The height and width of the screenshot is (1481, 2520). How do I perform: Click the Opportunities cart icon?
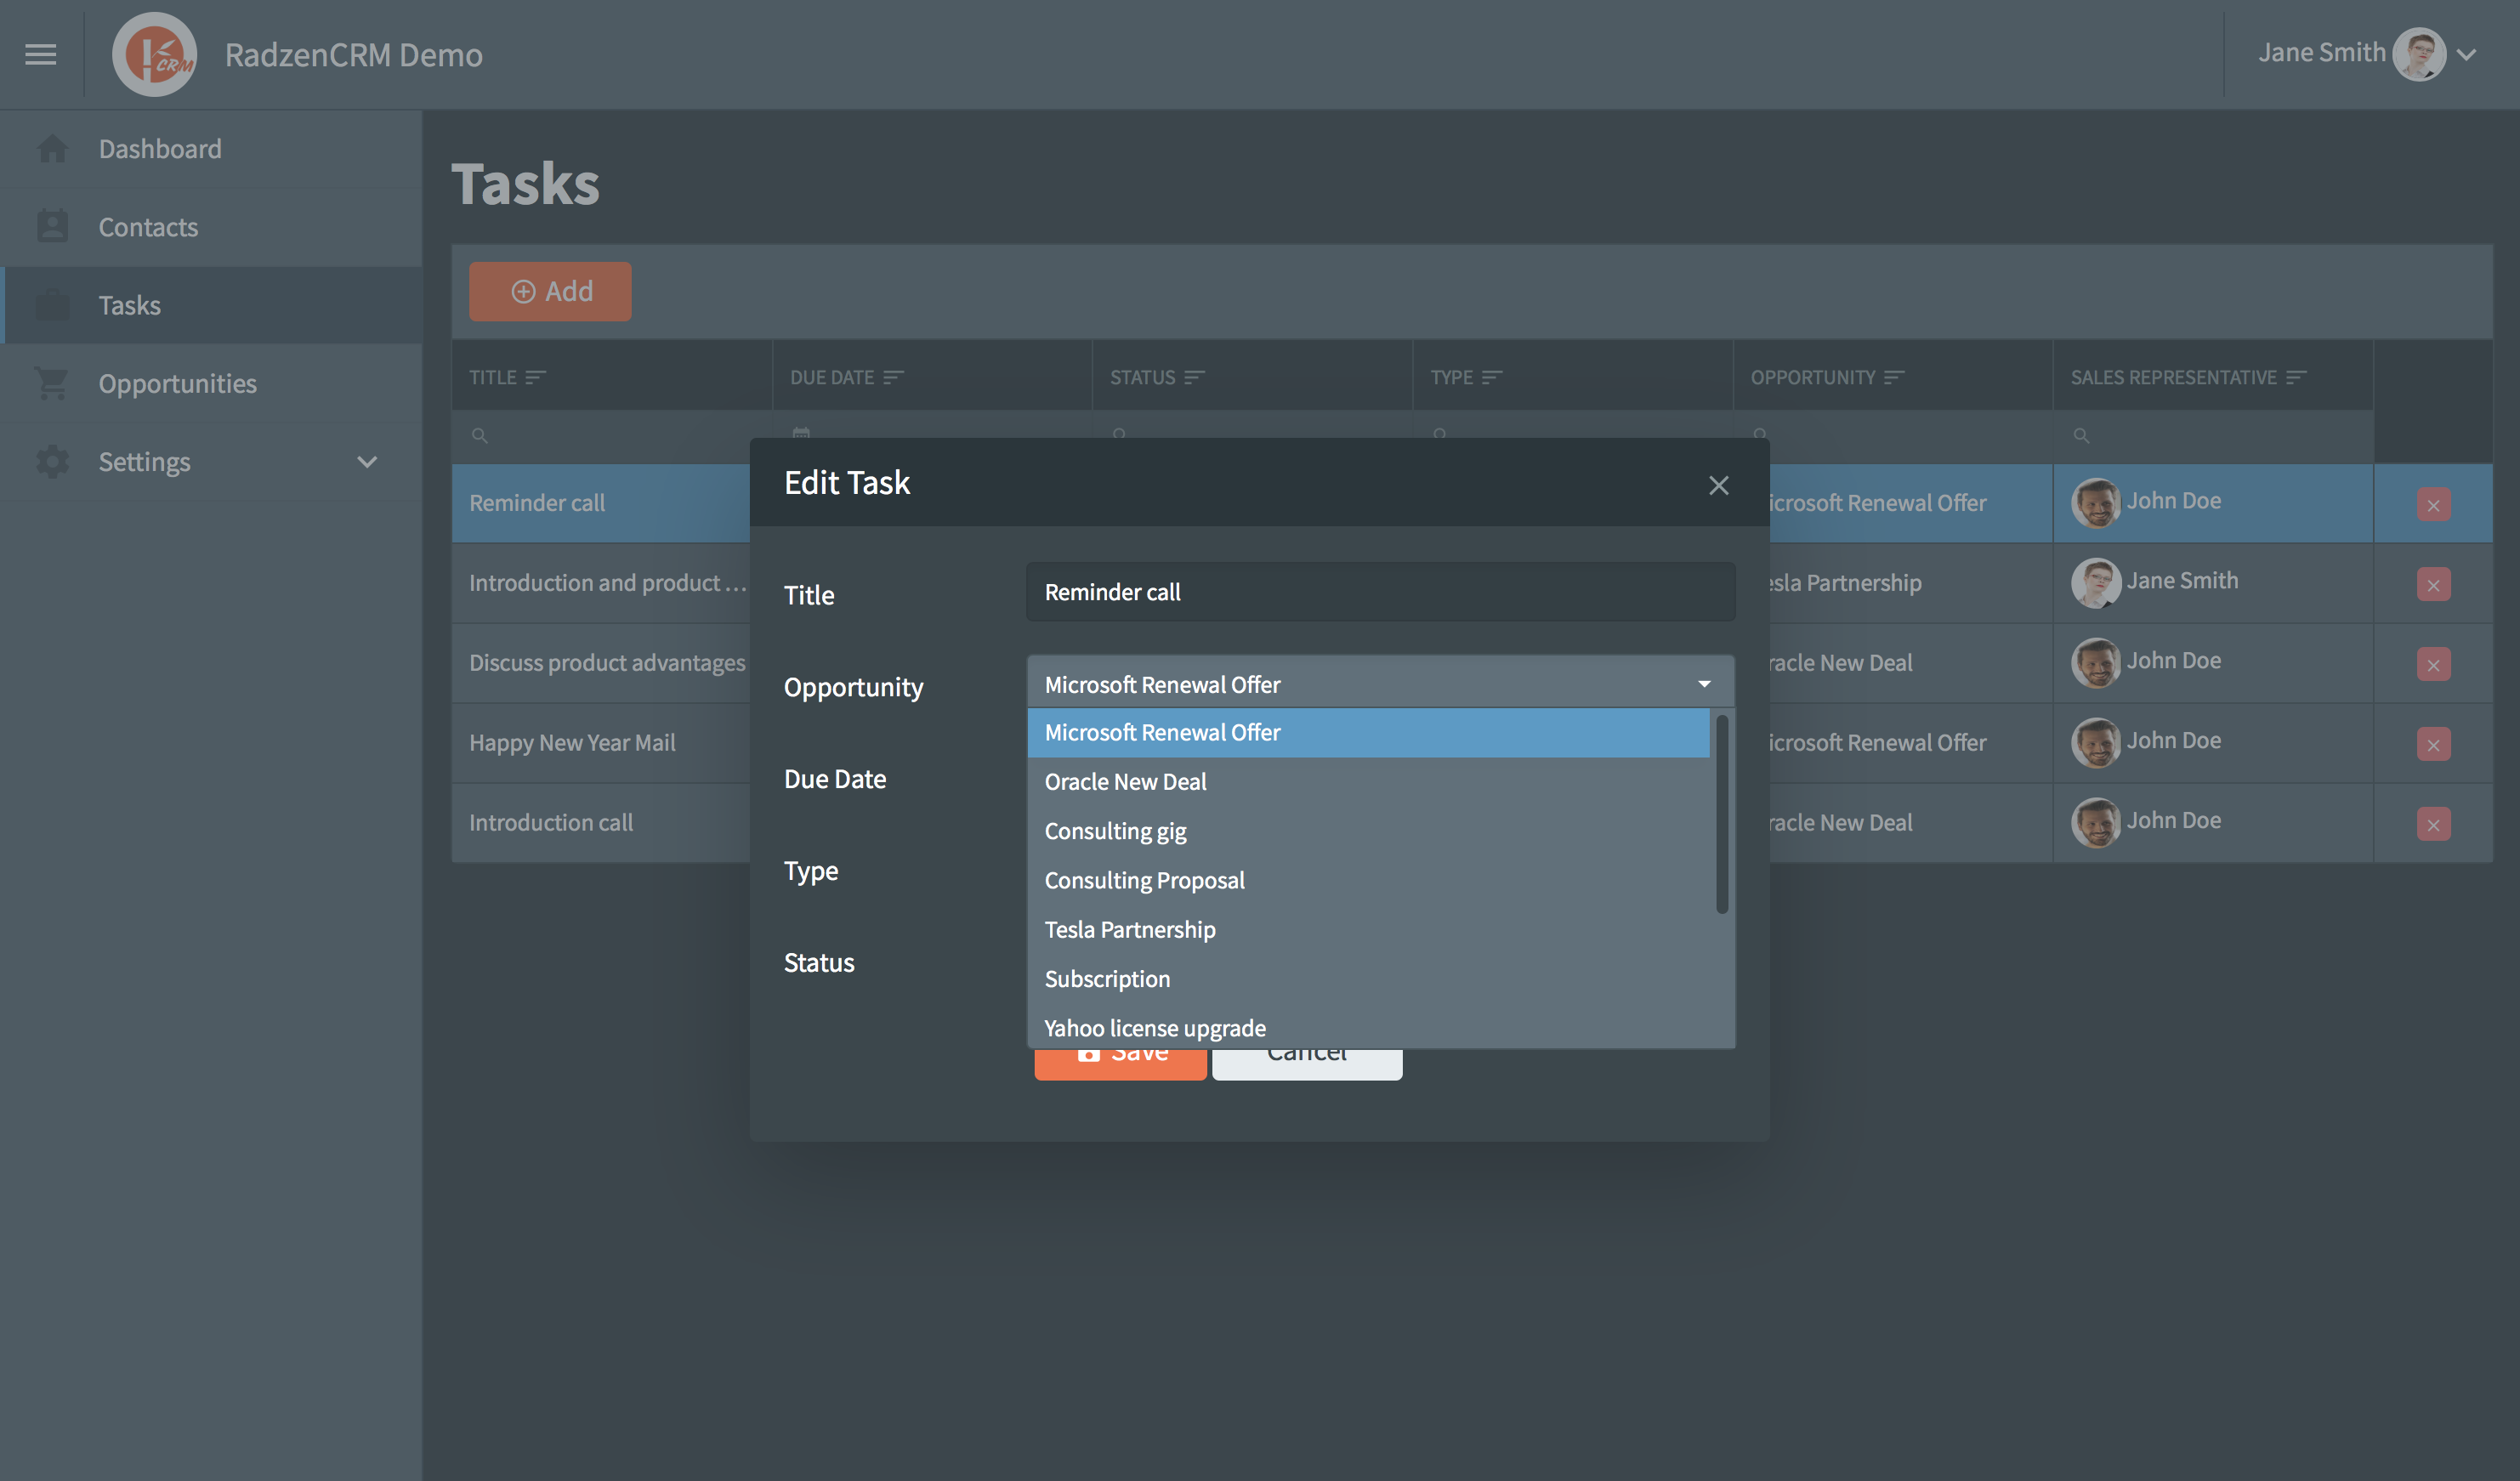52,383
